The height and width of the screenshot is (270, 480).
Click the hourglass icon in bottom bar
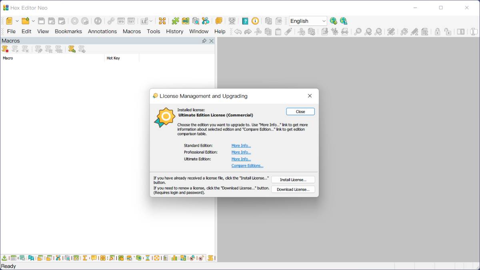(x=148, y=258)
